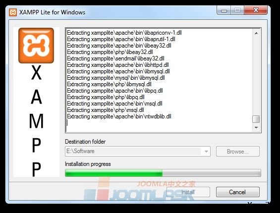The width and height of the screenshot is (280, 213).
Task: Click the log scroll up arrow
Action: [256, 33]
